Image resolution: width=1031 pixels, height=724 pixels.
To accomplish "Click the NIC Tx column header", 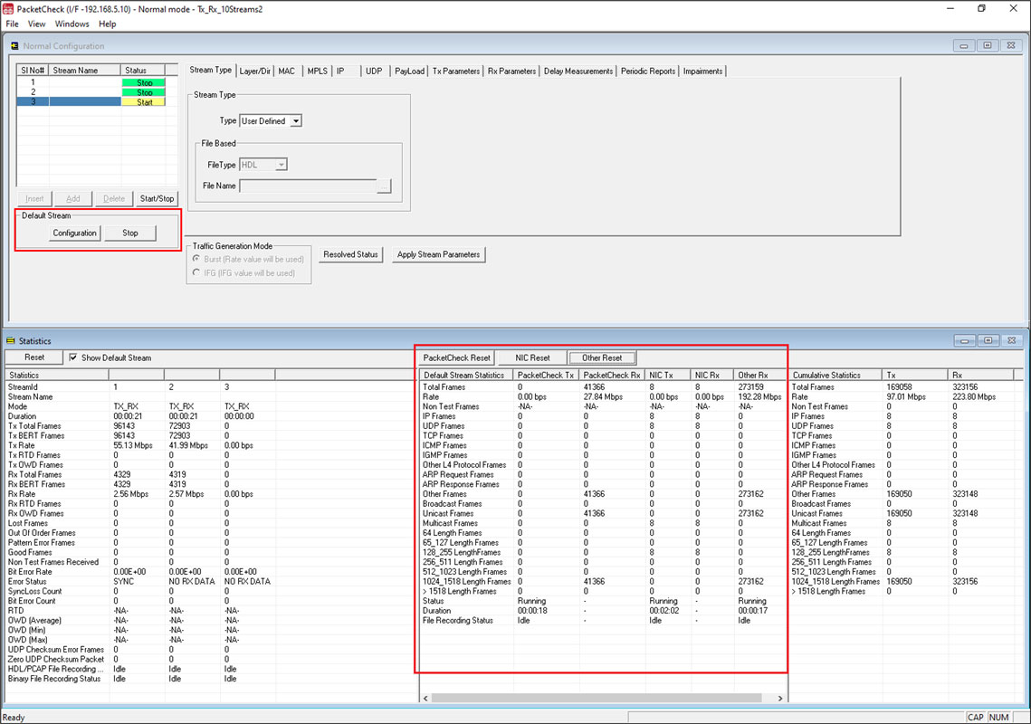I will click(668, 375).
